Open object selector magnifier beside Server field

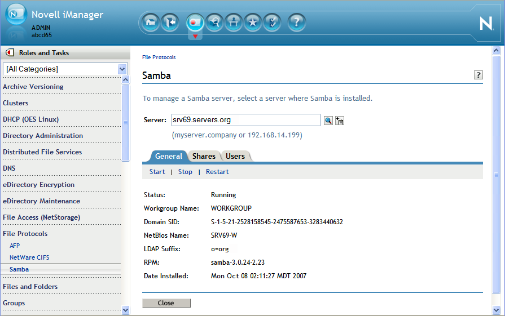(x=328, y=120)
